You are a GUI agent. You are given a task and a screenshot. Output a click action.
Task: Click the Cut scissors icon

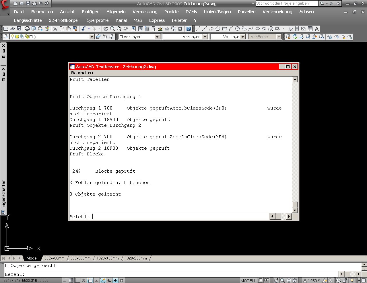tap(55, 29)
